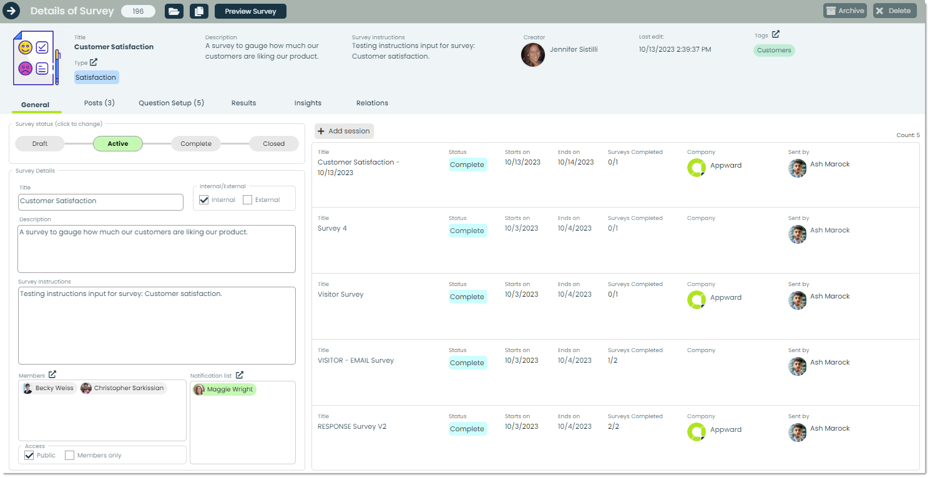
Task: Click the survey number 196 badge
Action: pyautogui.click(x=138, y=11)
